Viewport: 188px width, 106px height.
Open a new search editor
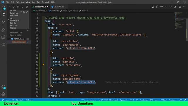[x=23, y=7]
